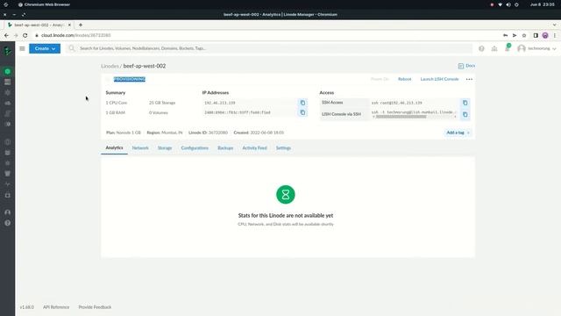The width and height of the screenshot is (561, 316).
Task: Click Add a tag
Action: pos(458,133)
